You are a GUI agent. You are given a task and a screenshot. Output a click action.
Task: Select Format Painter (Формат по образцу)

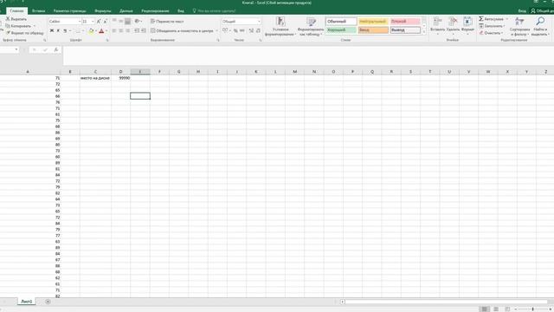click(x=25, y=33)
